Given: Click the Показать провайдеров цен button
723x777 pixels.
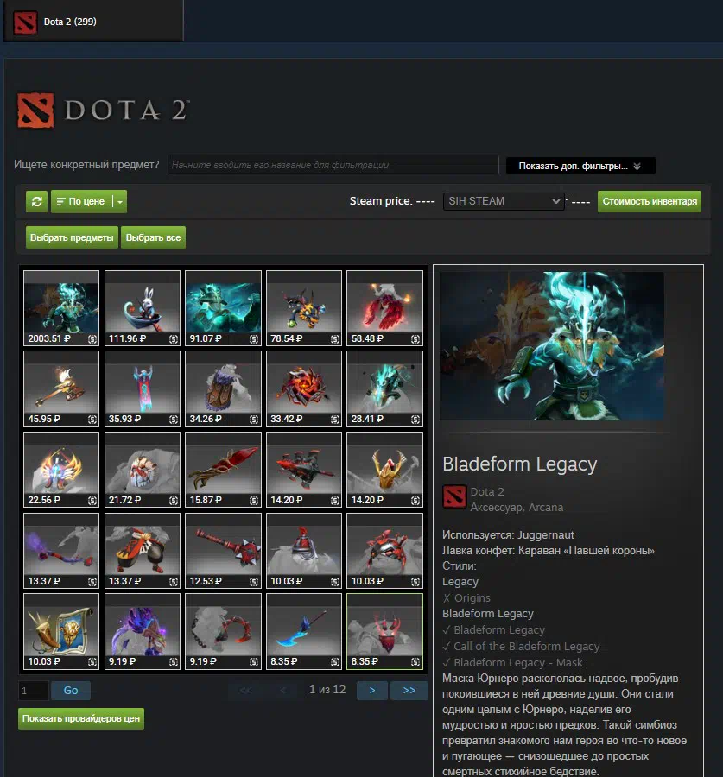Looking at the screenshot, I should 81,718.
